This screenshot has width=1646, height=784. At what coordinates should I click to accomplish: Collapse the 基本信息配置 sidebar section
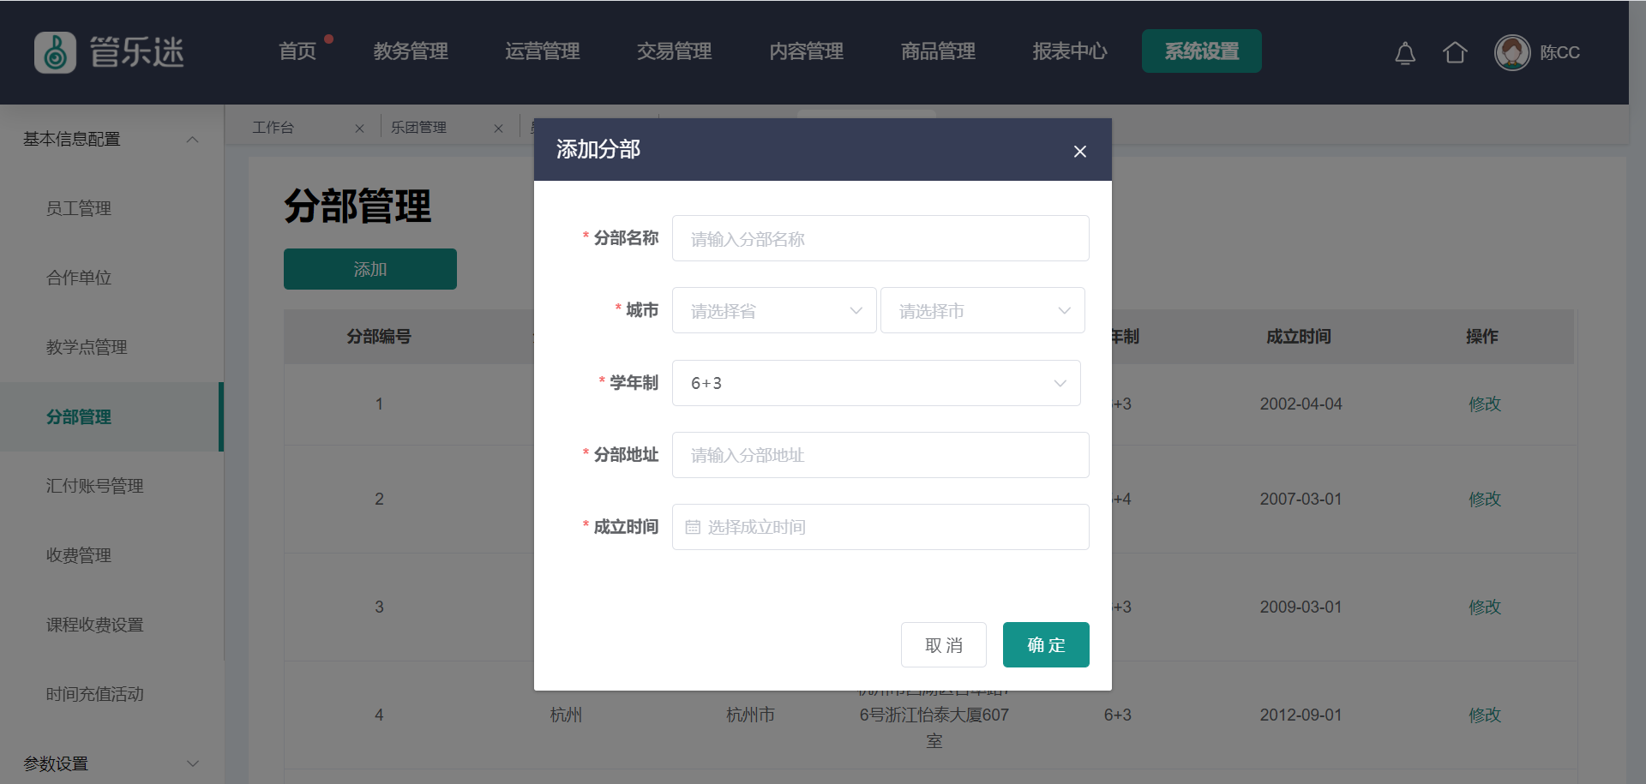pos(192,140)
